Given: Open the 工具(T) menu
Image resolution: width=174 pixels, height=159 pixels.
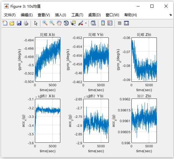Looking at the screenshot, I should (77, 15).
